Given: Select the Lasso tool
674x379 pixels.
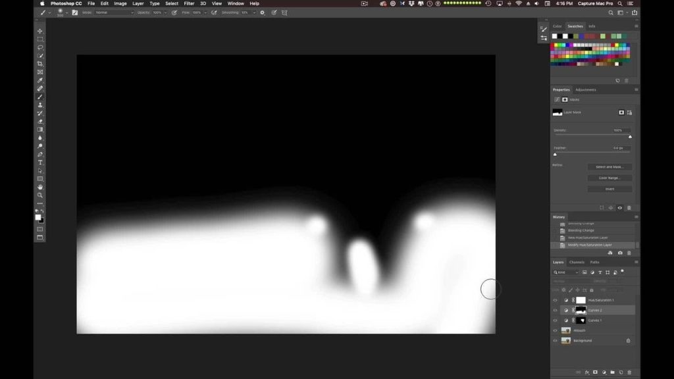Looking at the screenshot, I should [40, 47].
